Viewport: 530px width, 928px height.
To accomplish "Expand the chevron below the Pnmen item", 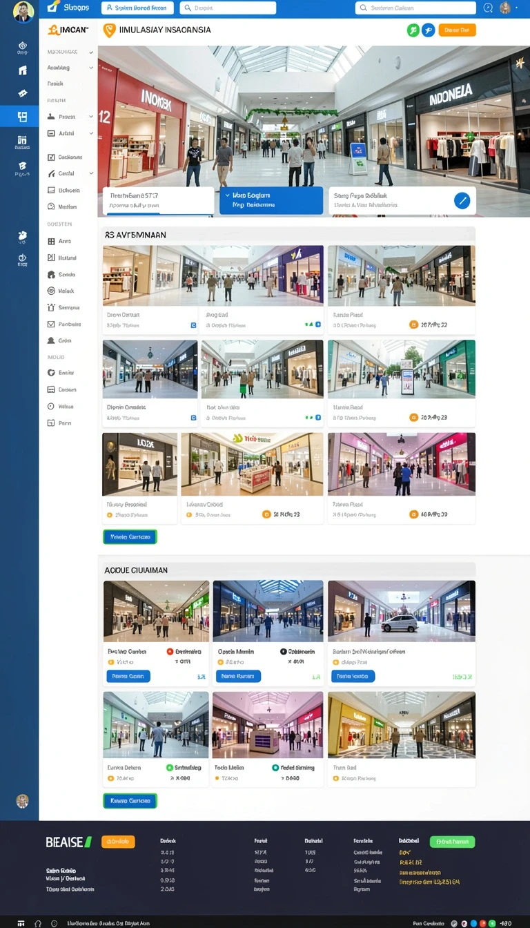I will (91, 133).
